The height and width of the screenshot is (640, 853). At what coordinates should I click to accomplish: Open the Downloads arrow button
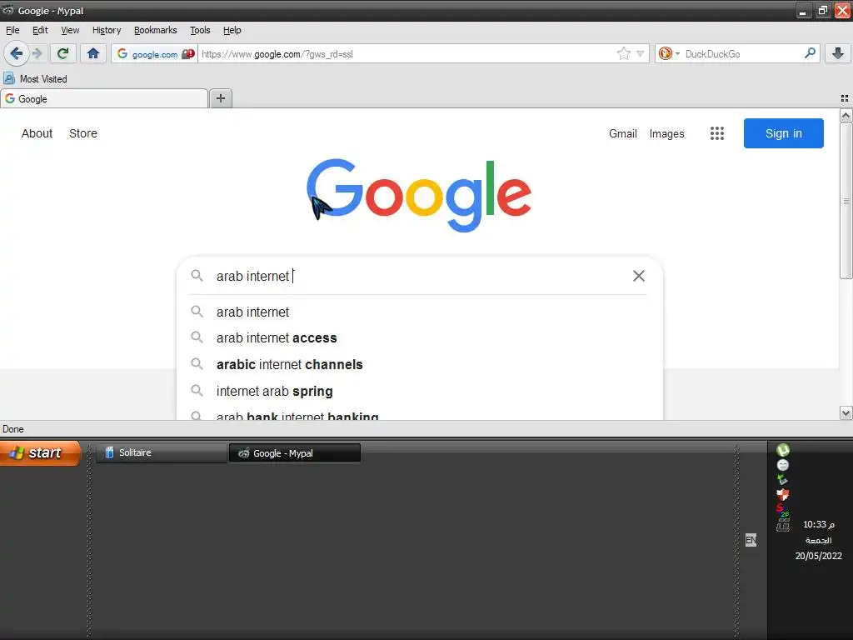pos(838,53)
